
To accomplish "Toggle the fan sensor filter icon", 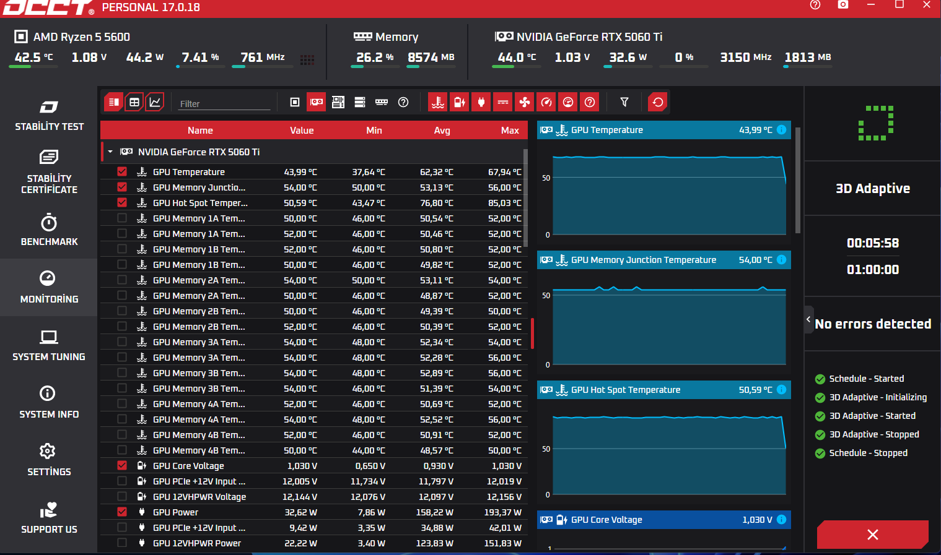I will coord(525,102).
